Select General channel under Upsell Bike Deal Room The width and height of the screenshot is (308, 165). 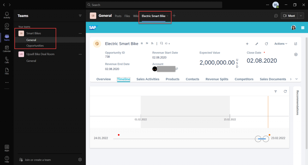(31, 61)
